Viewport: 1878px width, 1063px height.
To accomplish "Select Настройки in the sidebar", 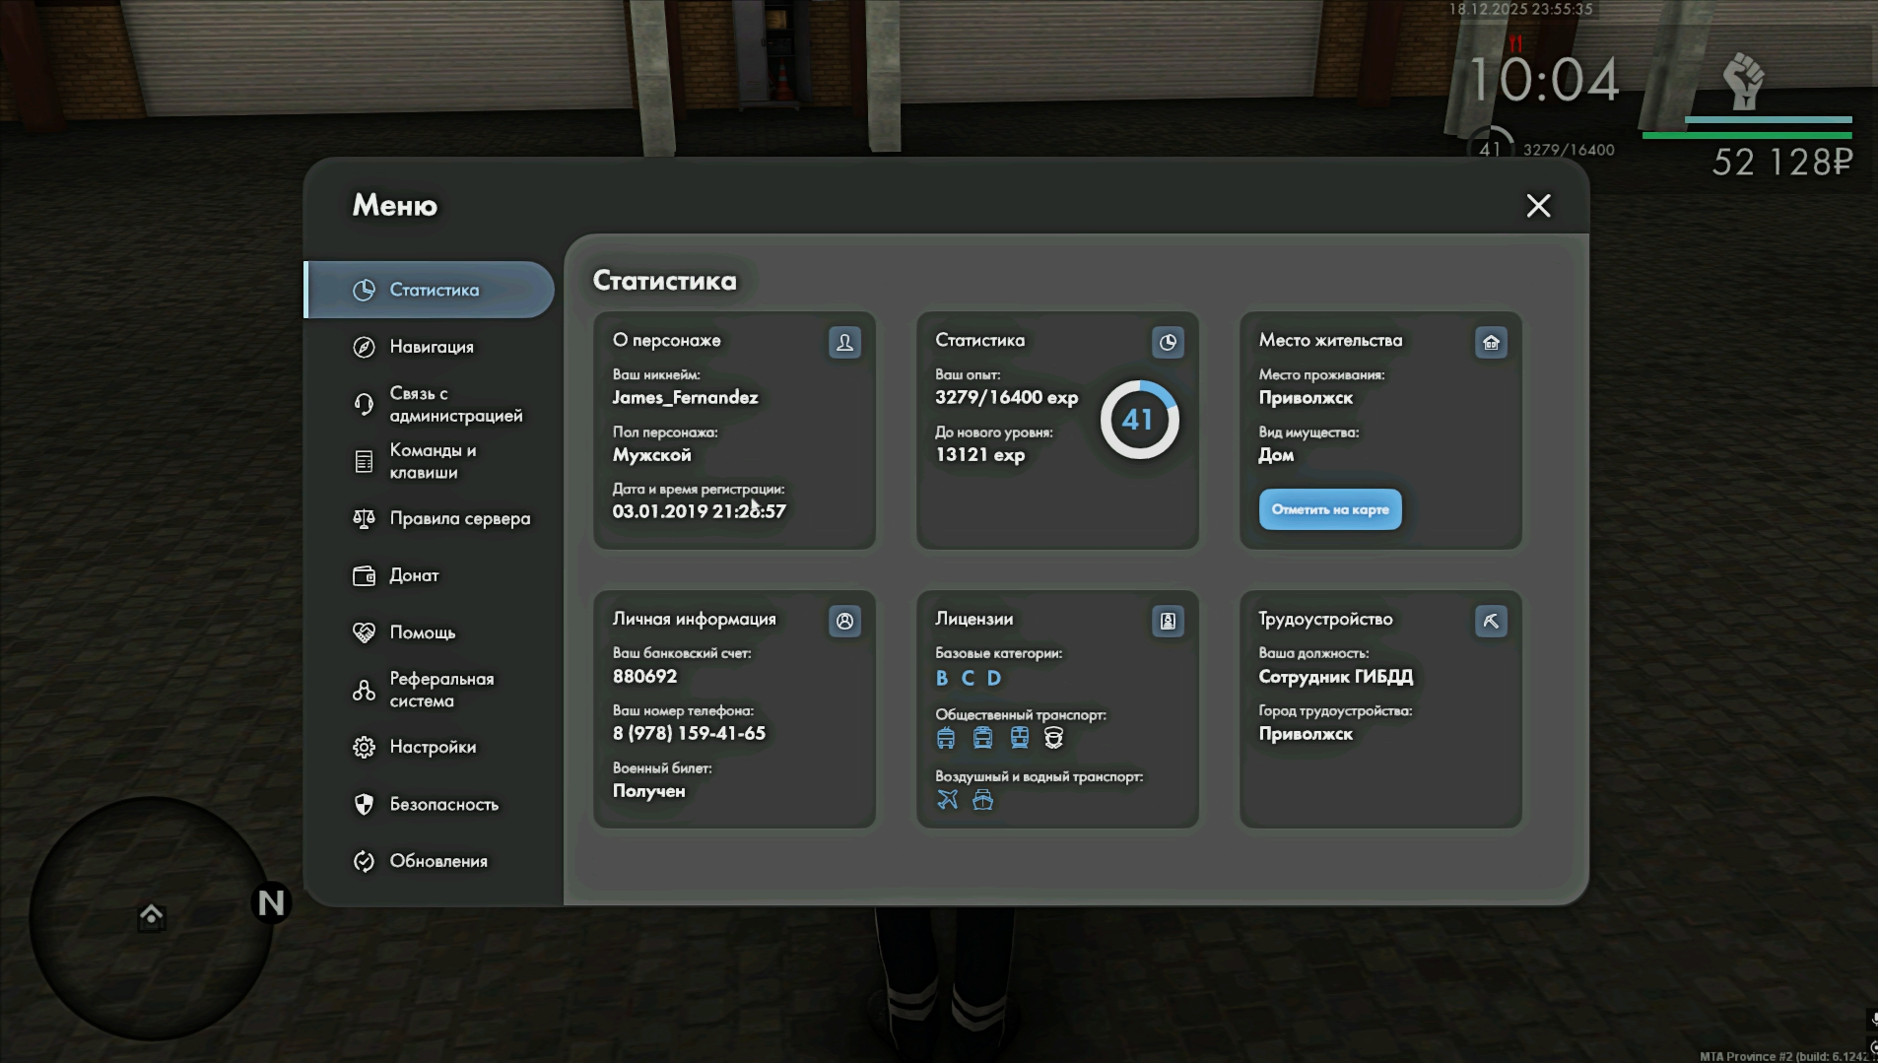I will point(432,747).
